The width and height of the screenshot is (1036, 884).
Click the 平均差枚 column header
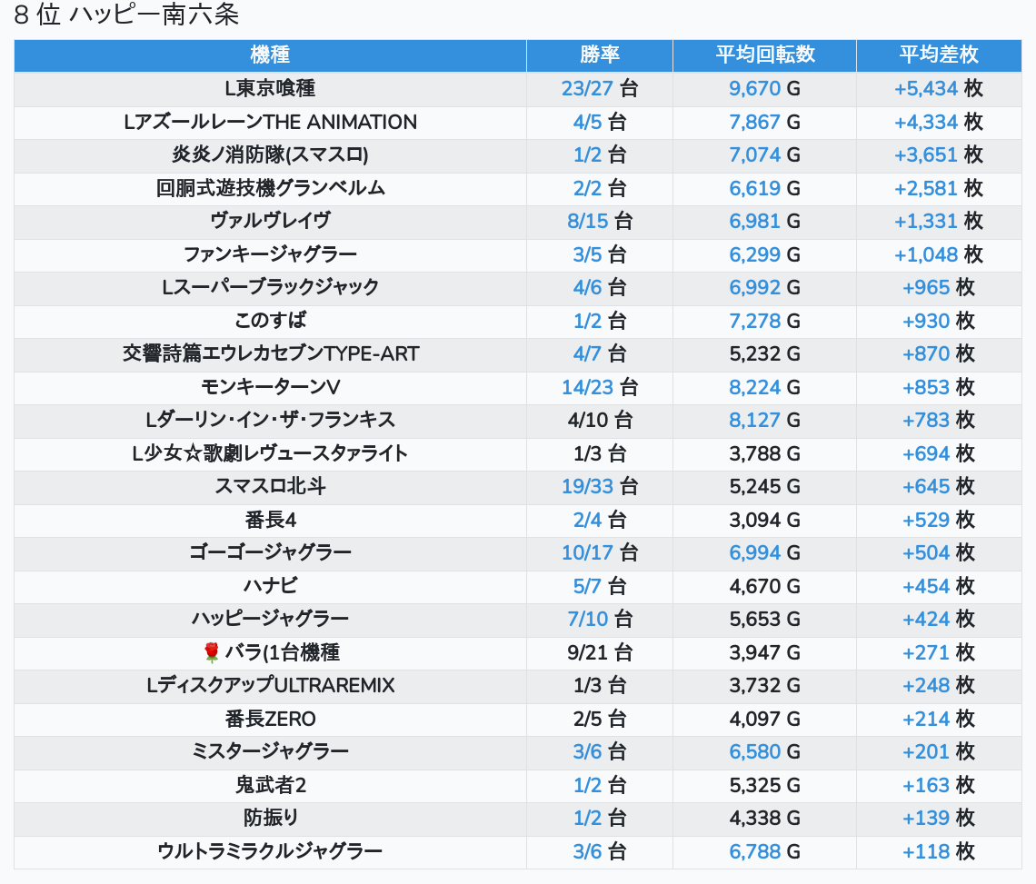(x=939, y=55)
